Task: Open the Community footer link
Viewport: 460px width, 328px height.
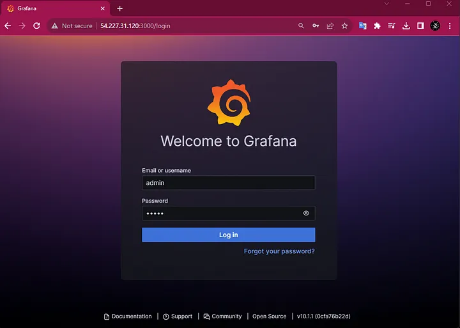Action: [x=223, y=316]
